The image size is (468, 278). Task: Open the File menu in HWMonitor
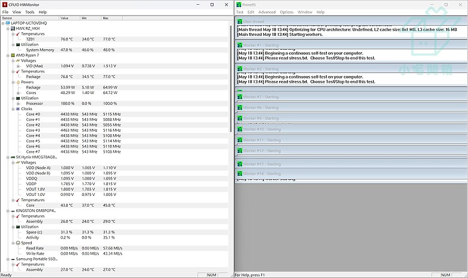point(5,12)
